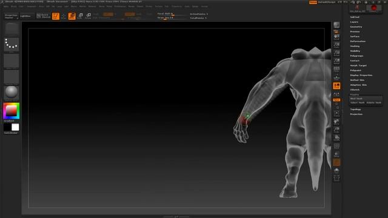The image size is (388, 218).
Task: Click the right-shelf Move view icon
Action: [x=336, y=122]
